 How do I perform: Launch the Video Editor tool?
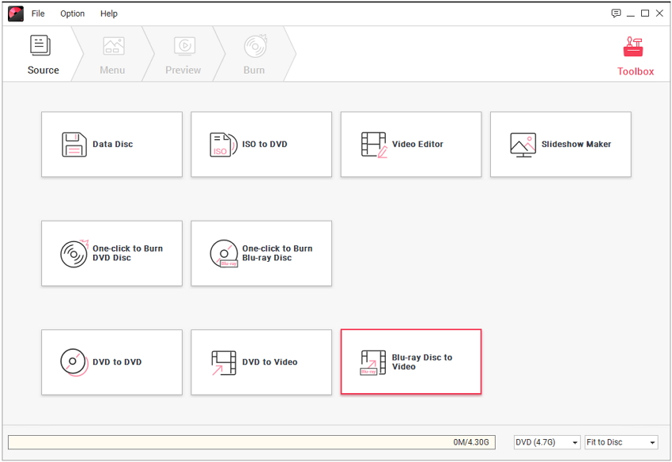[410, 144]
